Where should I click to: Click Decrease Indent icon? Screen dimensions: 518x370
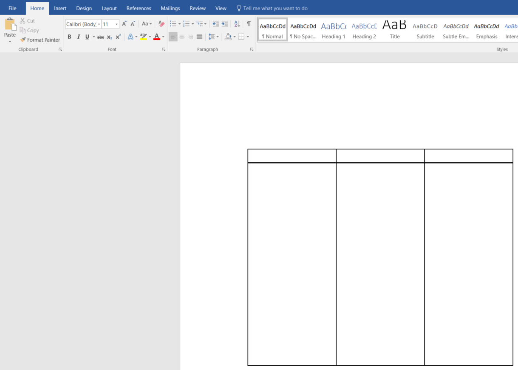[x=215, y=24]
